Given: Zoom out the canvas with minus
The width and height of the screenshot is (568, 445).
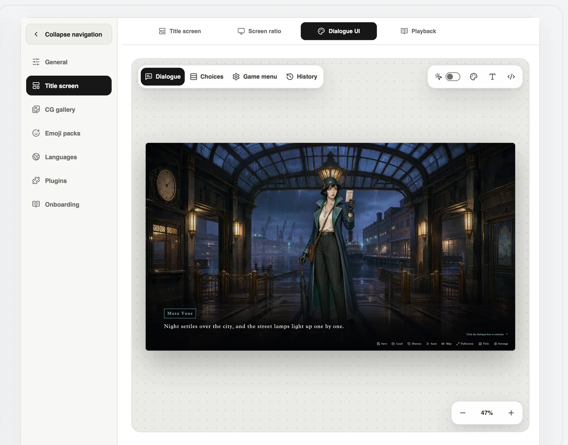Looking at the screenshot, I should pos(463,413).
